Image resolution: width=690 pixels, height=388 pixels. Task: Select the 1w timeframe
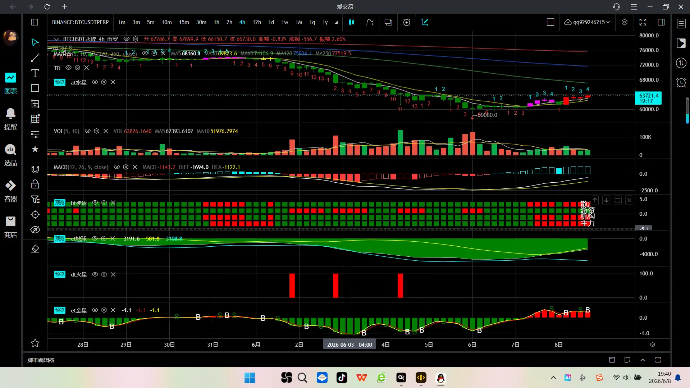click(x=284, y=22)
